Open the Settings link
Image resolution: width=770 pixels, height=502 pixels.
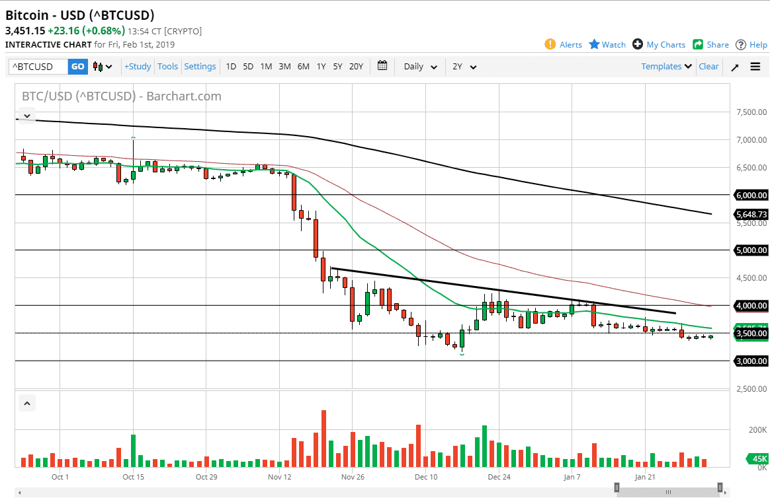coord(200,66)
